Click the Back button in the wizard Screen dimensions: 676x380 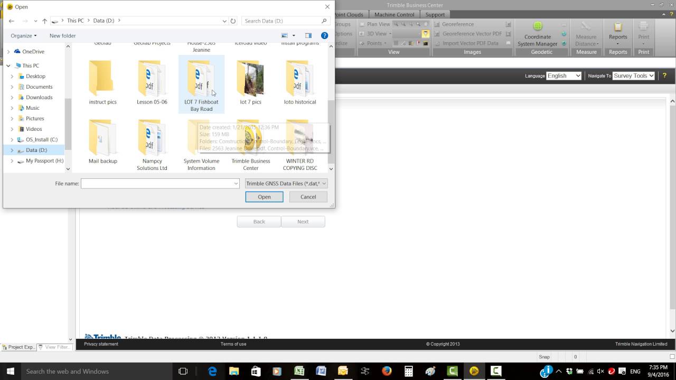(x=259, y=222)
